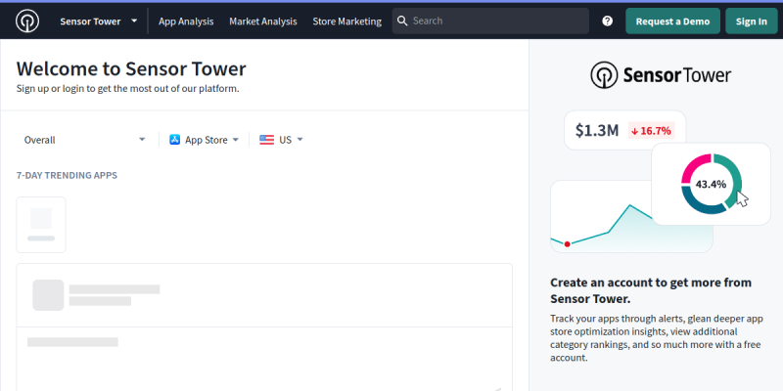Click the 16.7% decrease badge

[651, 131]
